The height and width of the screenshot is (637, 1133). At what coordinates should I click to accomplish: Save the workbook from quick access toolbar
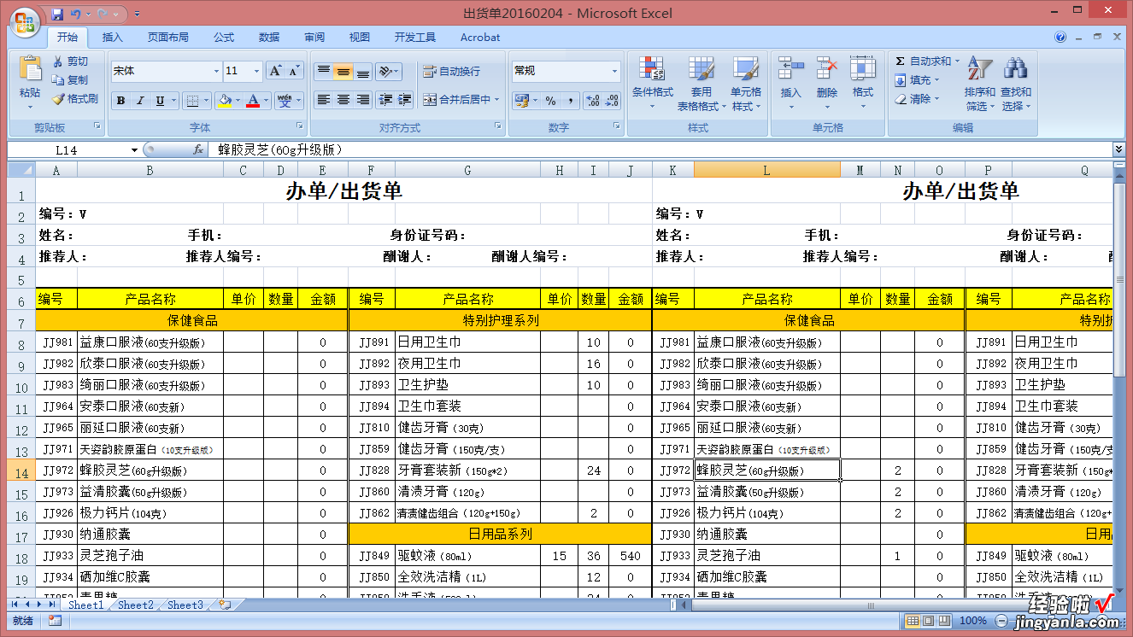click(57, 14)
